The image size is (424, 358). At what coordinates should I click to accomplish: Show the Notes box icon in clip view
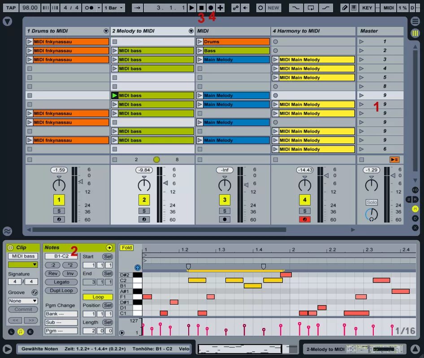click(21, 332)
